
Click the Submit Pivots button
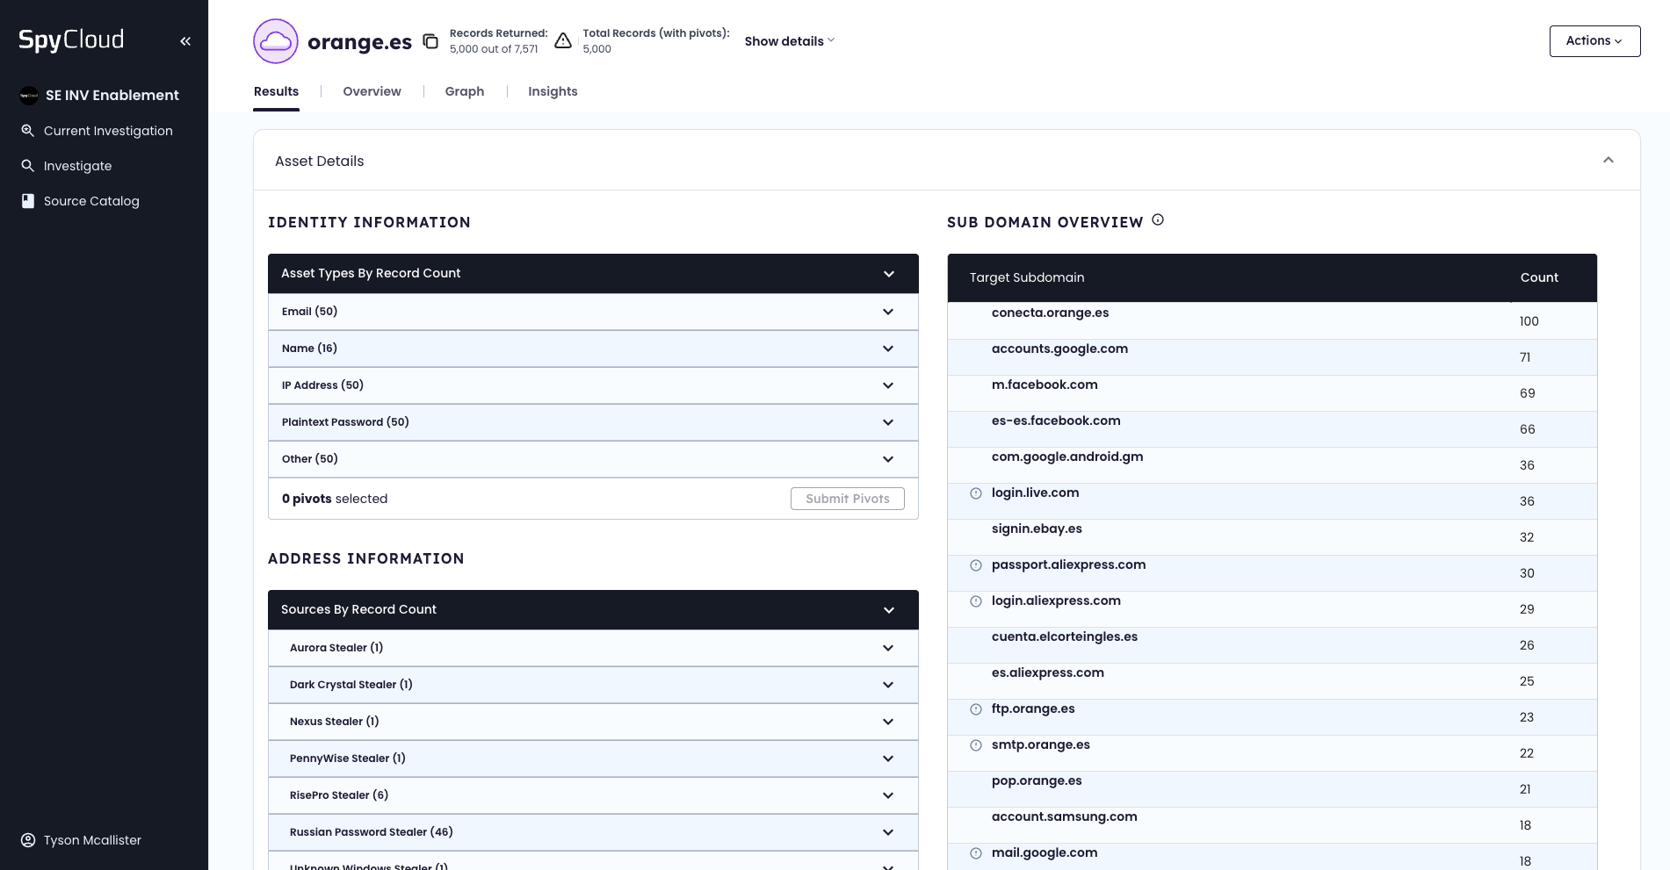pos(848,499)
